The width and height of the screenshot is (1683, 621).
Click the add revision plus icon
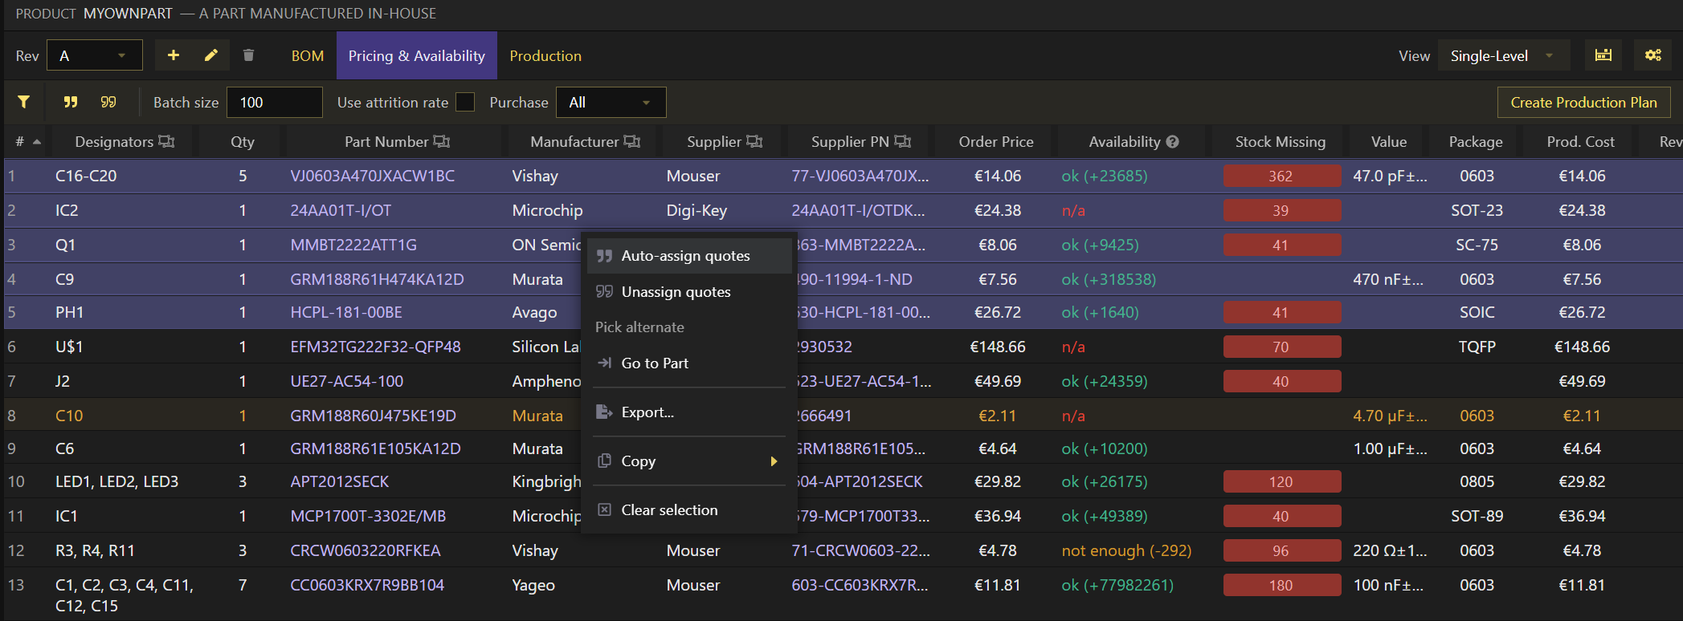click(173, 55)
